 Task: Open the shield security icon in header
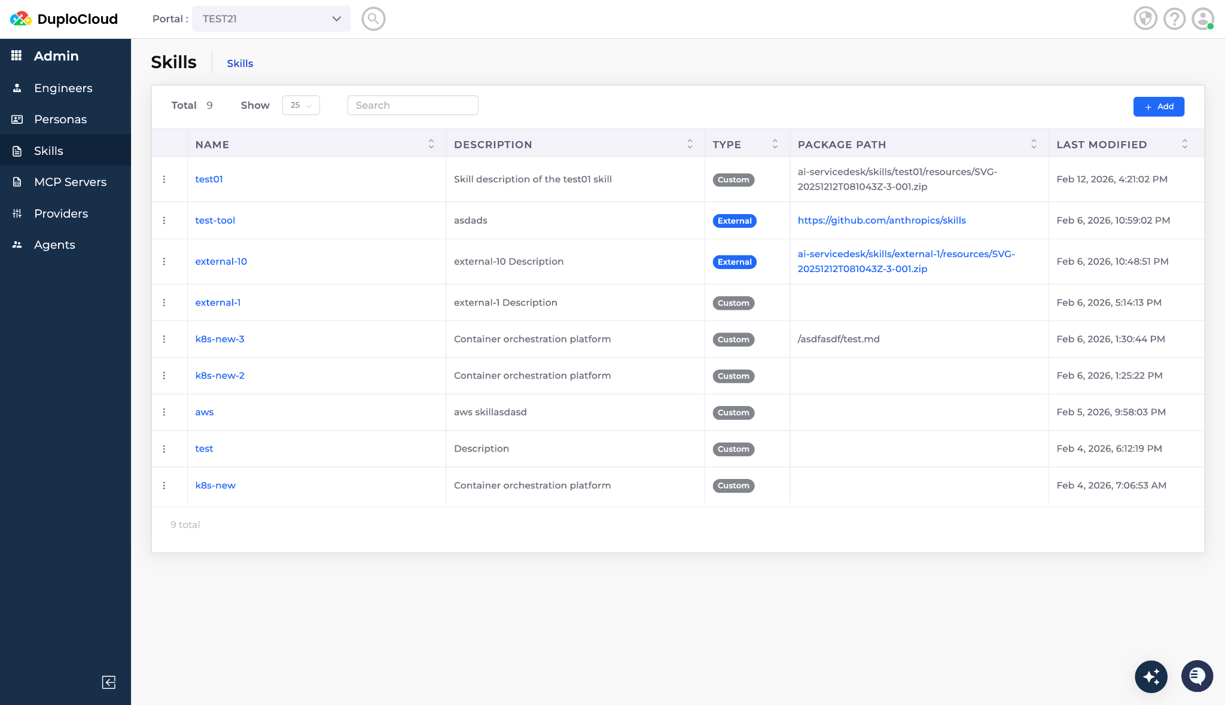coord(1145,19)
